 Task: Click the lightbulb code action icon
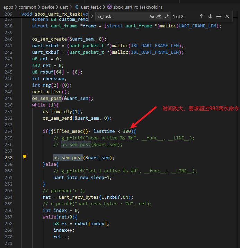24,157
